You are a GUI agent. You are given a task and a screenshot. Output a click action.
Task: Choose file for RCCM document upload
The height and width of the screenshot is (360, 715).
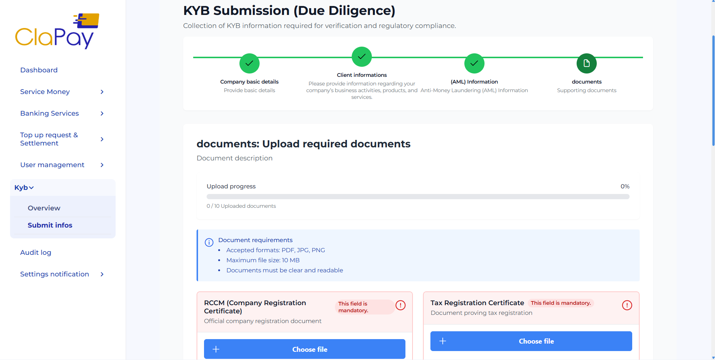[x=304, y=349]
